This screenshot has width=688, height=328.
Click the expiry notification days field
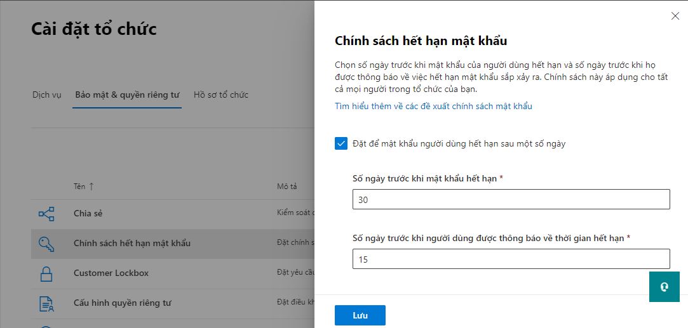(x=511, y=259)
